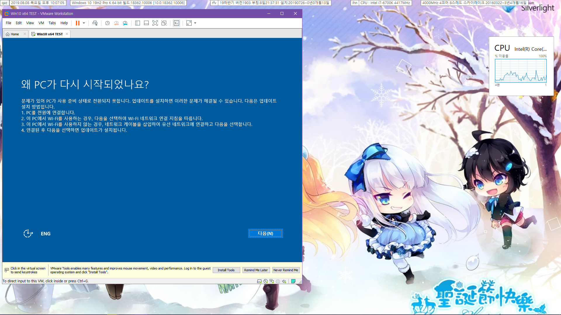The height and width of the screenshot is (315, 561).
Task: Click the ENG input language indicator
Action: tap(46, 234)
